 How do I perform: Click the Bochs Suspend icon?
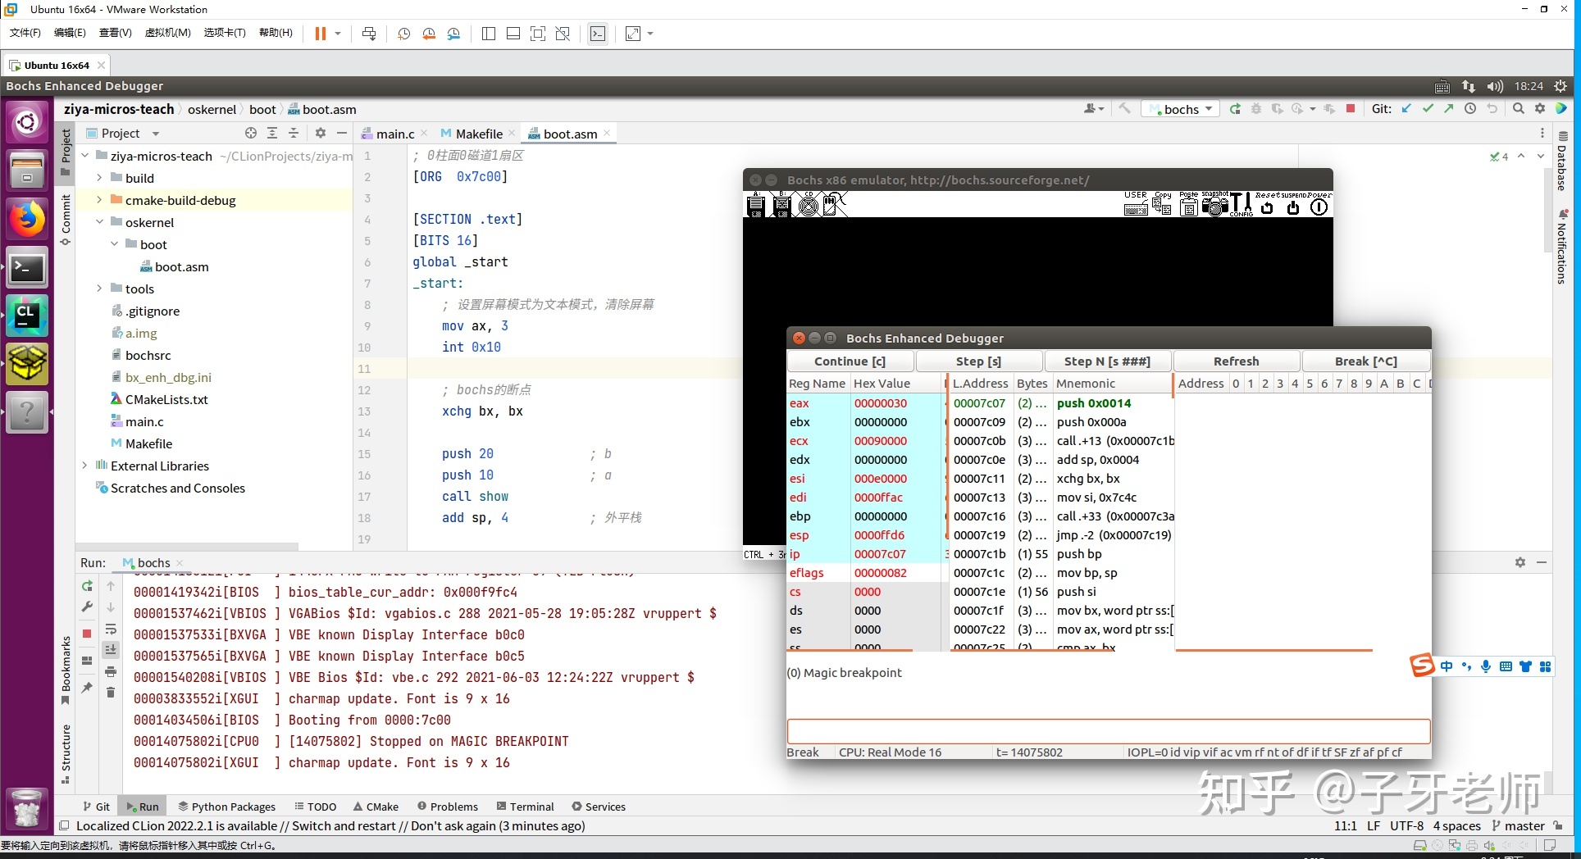coord(1293,204)
